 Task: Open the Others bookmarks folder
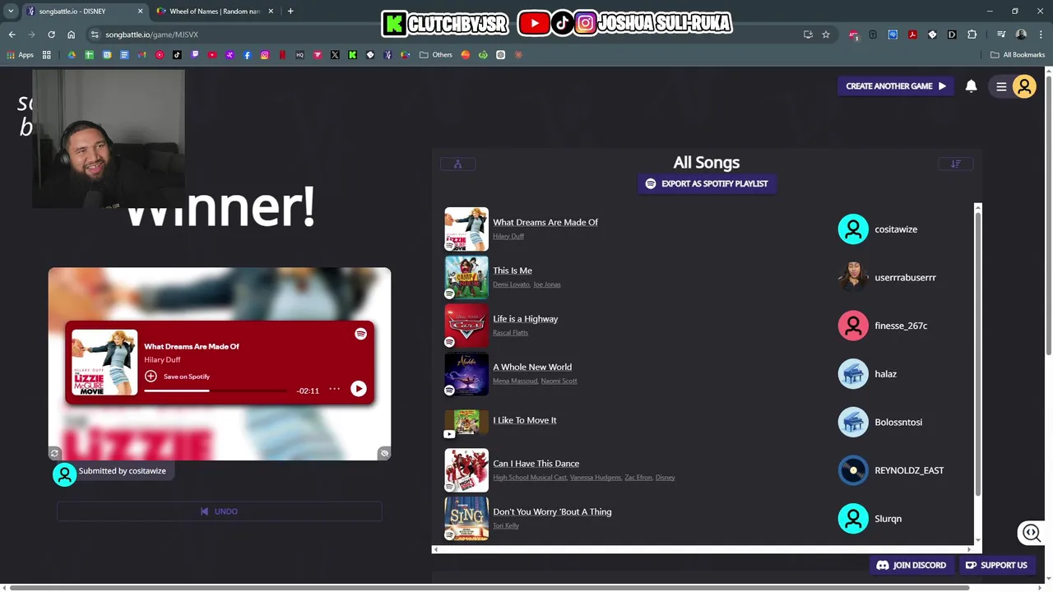click(x=436, y=55)
